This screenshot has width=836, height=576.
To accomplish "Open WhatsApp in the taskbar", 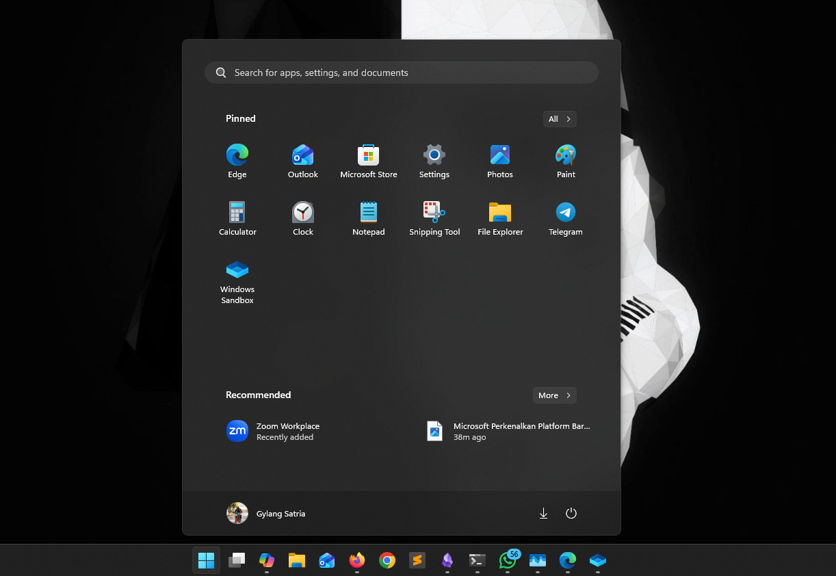I will coord(507,561).
